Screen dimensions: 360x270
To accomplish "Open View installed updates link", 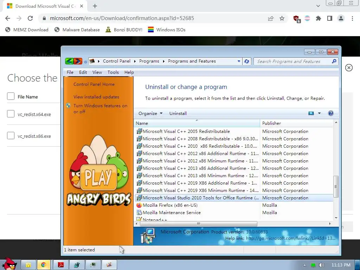I will (x=96, y=97).
